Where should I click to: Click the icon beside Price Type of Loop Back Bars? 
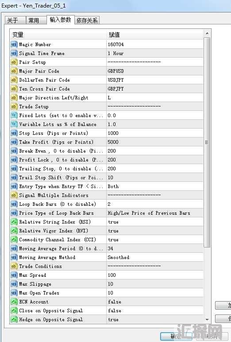14,213
